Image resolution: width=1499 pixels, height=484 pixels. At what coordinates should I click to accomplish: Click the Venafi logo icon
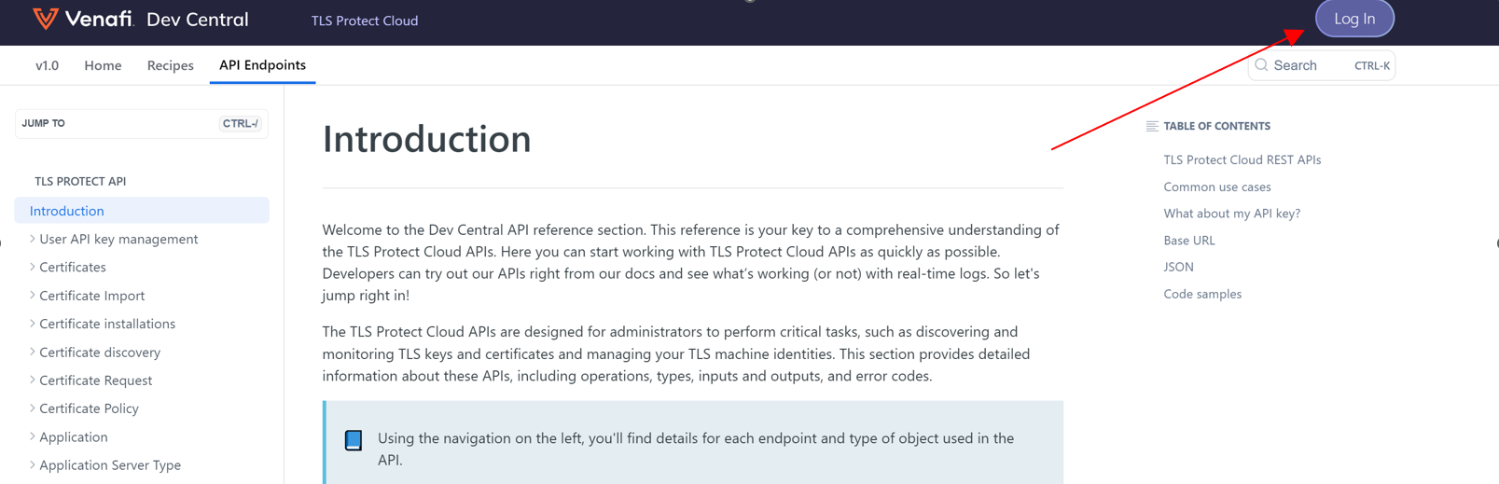(45, 19)
